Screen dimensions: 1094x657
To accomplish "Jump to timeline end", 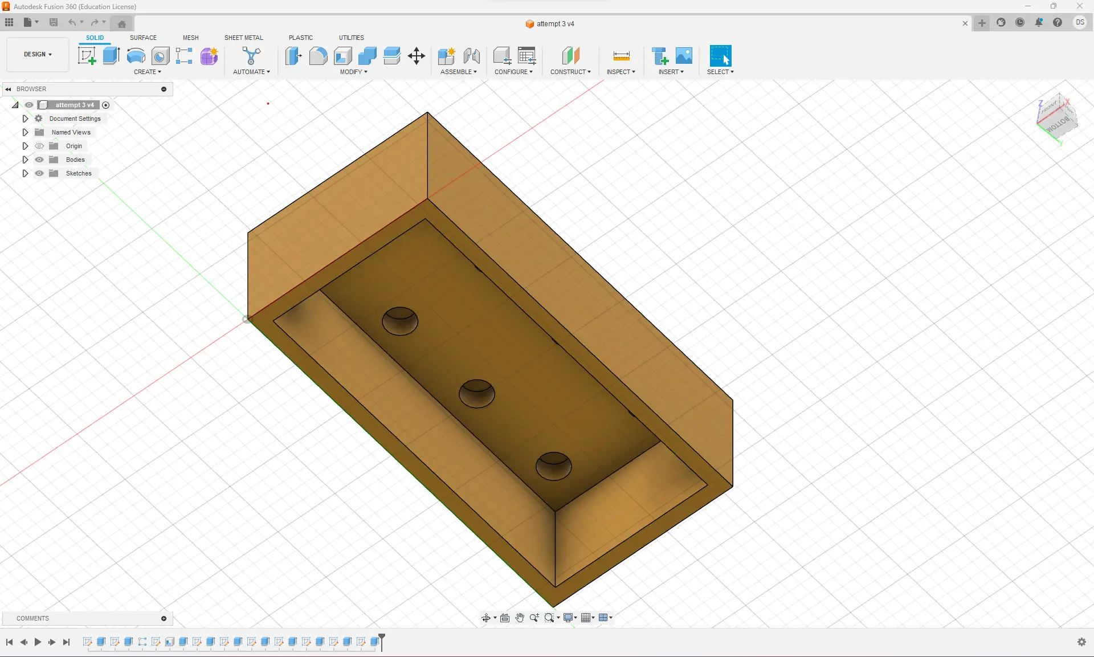I will pos(66,642).
